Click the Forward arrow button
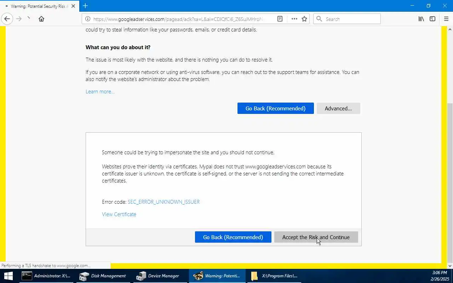 (19, 19)
